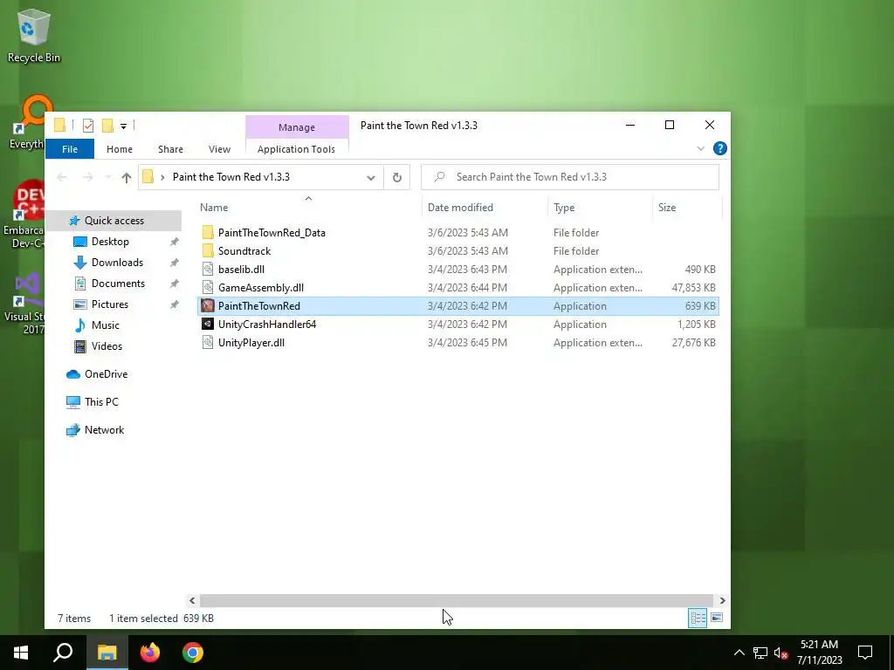Click the New folder icon in title bar
The height and width of the screenshot is (670, 894).
pyautogui.click(x=107, y=126)
